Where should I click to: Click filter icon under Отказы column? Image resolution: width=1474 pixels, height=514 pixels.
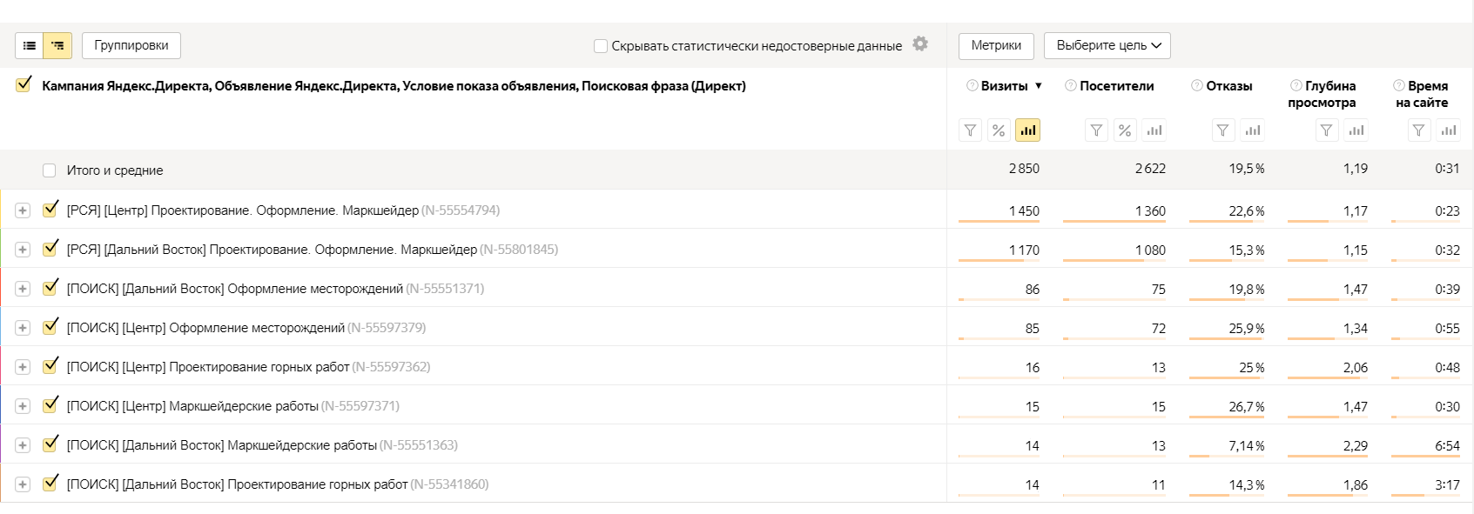1223,130
